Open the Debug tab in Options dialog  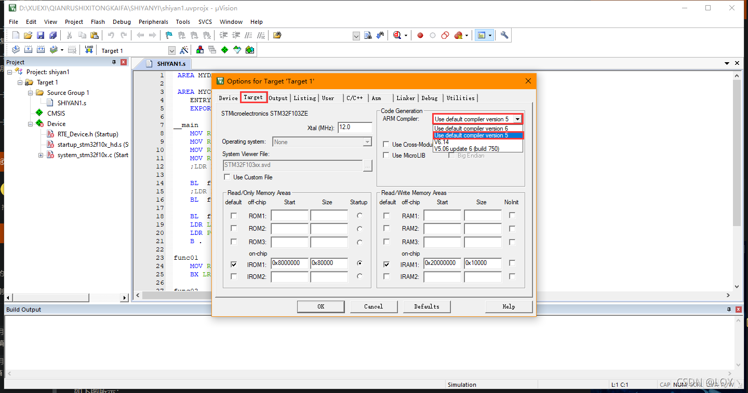pyautogui.click(x=430, y=98)
